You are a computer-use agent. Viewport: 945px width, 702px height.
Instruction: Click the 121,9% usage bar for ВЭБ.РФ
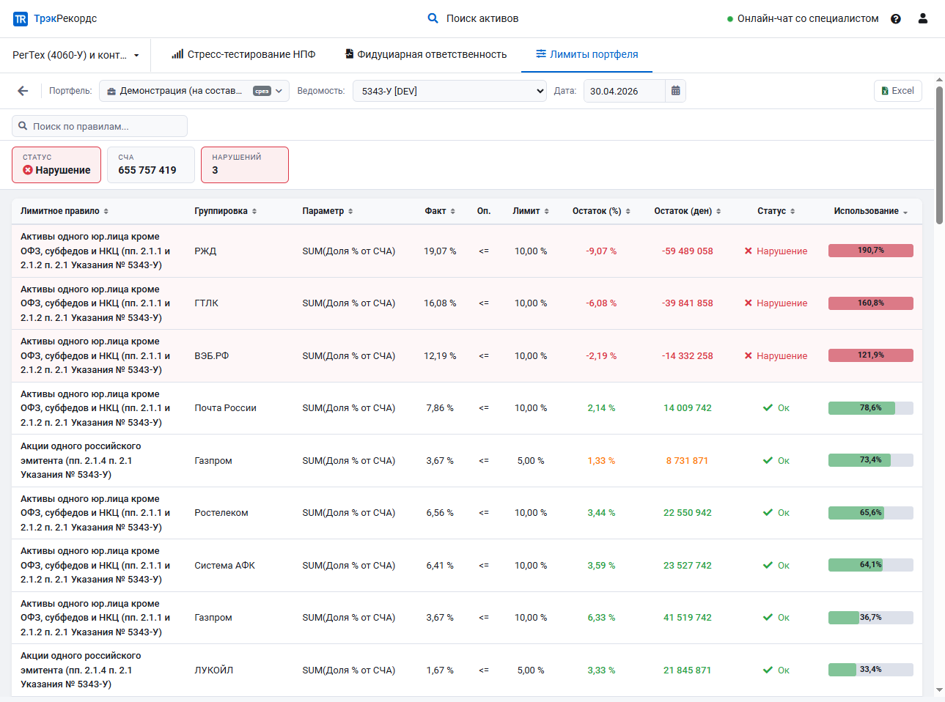871,355
